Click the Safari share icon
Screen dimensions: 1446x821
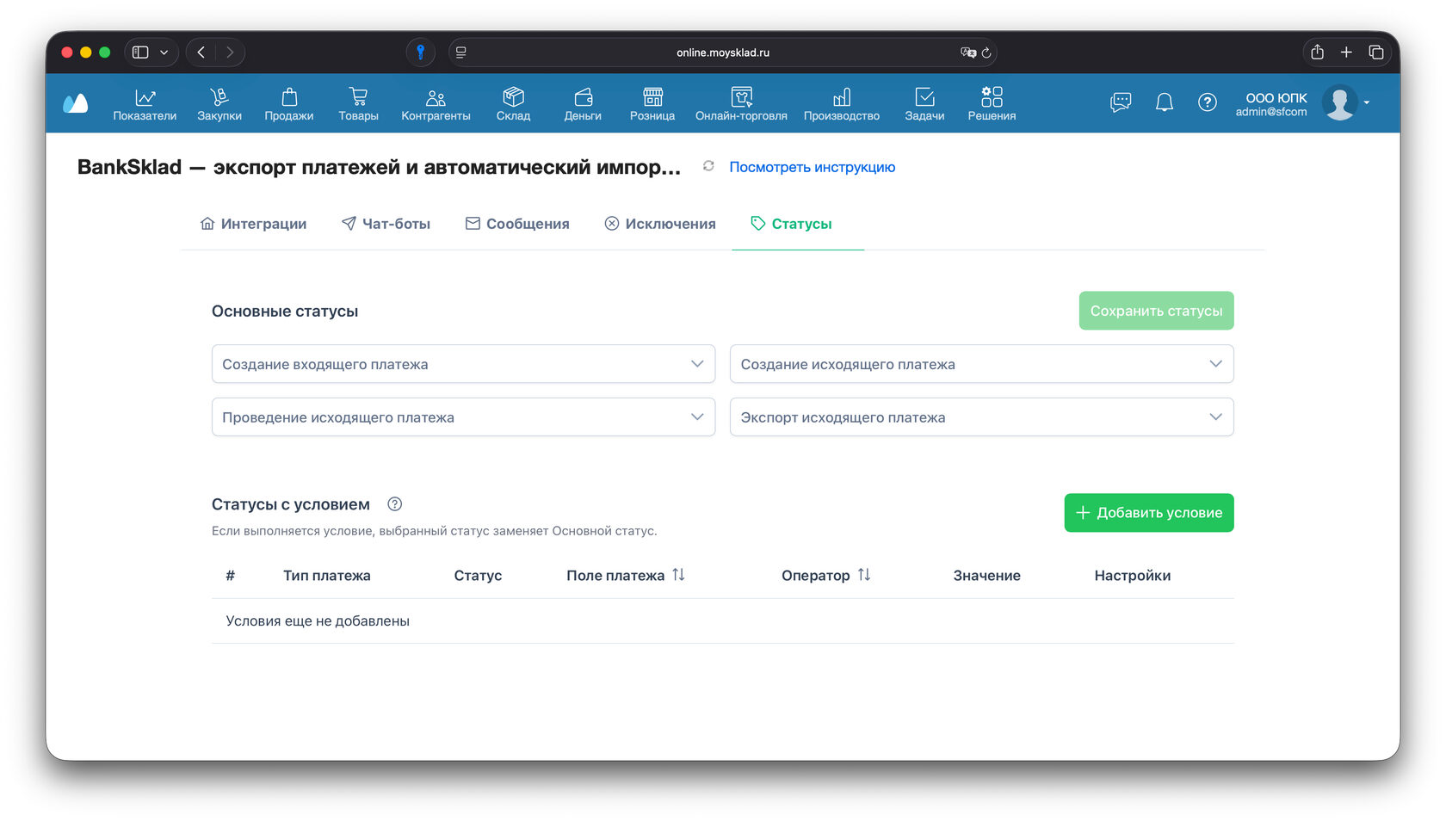(x=1317, y=52)
